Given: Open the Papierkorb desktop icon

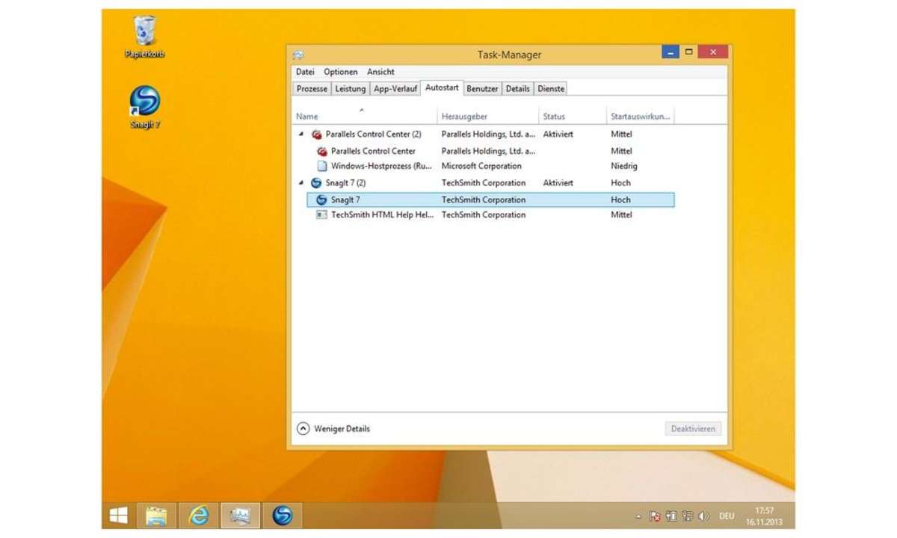Looking at the screenshot, I should coord(144,37).
